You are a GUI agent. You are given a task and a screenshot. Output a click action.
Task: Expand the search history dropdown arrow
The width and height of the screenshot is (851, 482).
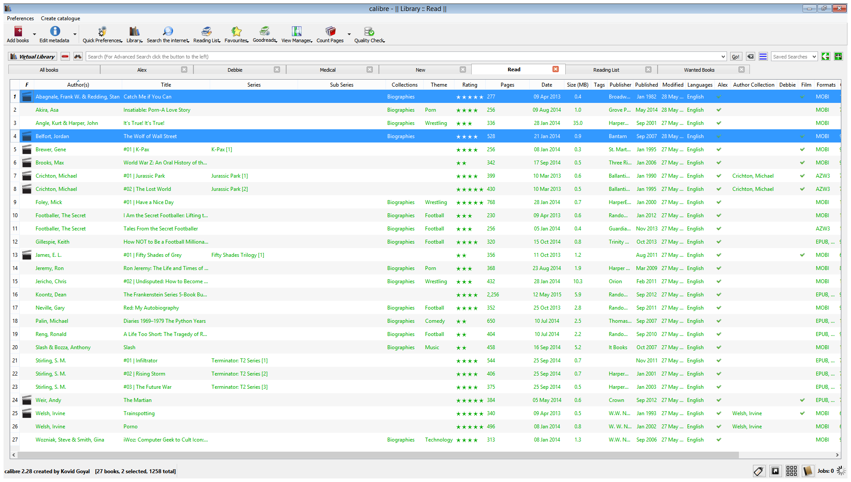pyautogui.click(x=723, y=57)
